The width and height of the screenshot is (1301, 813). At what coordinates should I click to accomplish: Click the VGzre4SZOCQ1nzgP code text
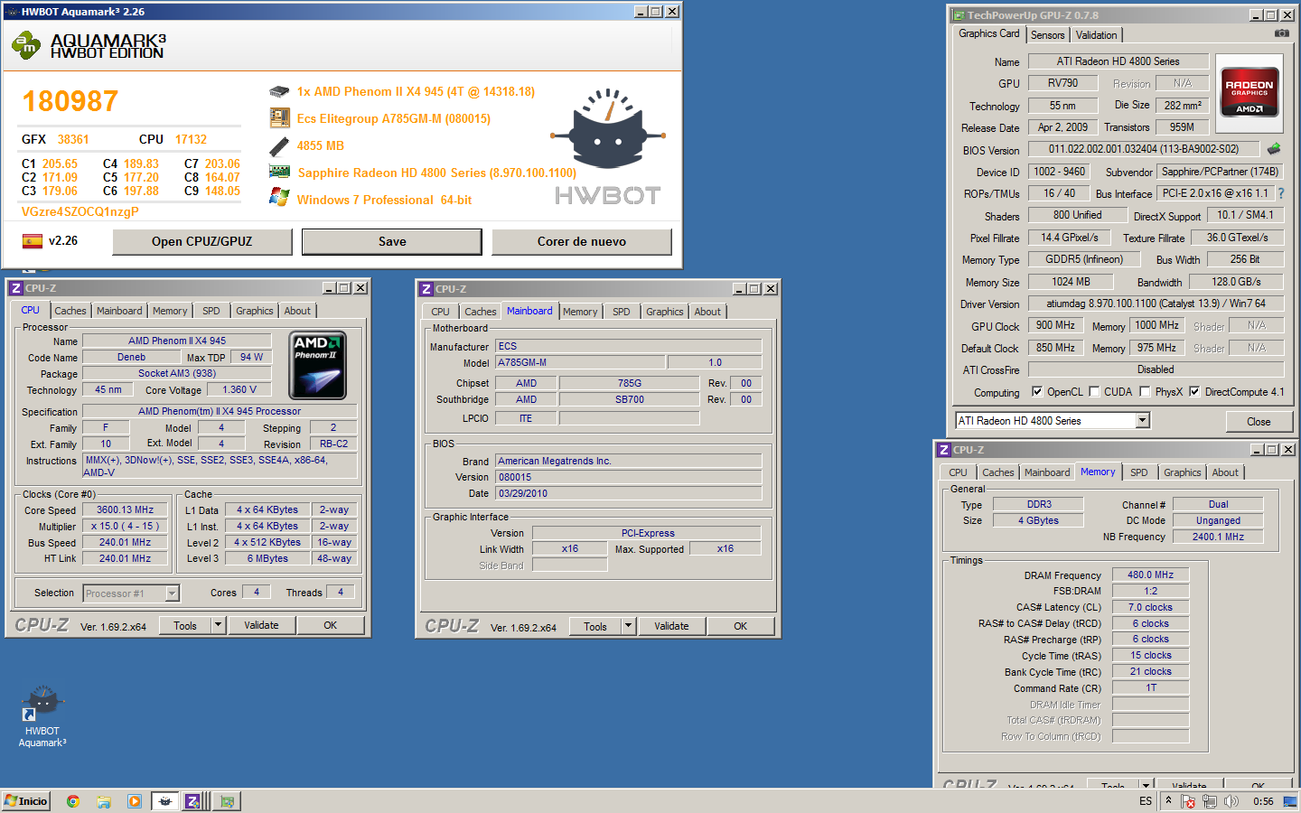coord(80,211)
